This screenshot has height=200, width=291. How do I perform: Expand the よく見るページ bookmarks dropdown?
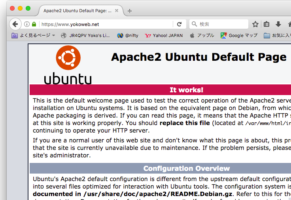point(33,36)
